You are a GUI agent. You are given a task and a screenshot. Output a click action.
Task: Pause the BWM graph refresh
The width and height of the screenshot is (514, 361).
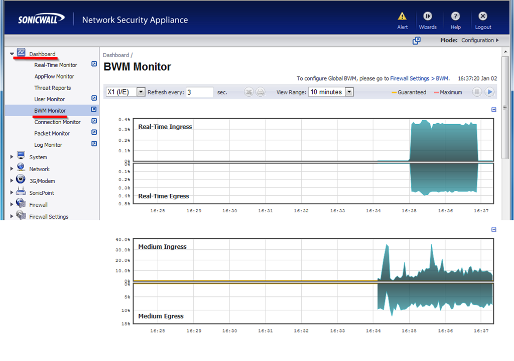(477, 92)
